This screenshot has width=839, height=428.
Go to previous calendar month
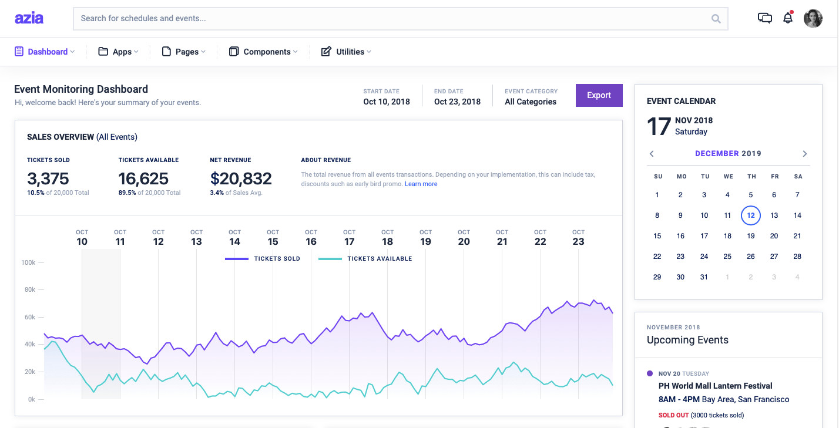(652, 154)
